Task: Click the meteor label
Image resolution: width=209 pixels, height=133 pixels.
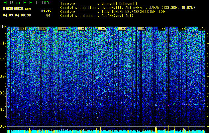Action: point(47,10)
